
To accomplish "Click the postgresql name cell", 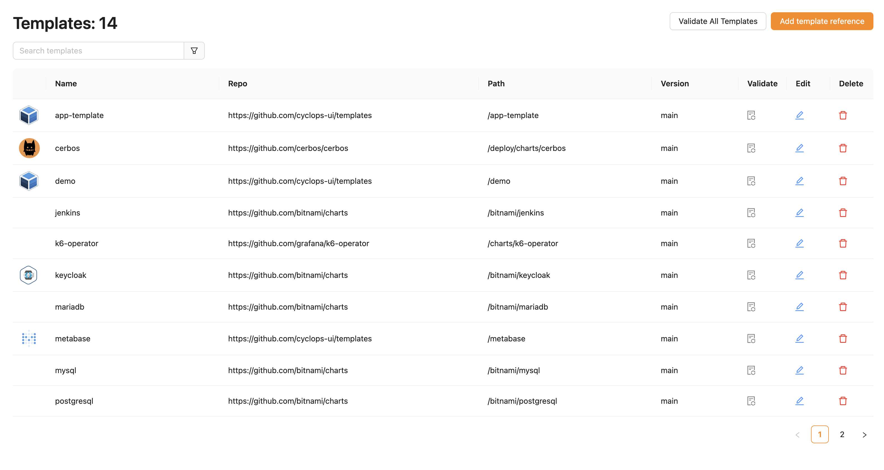I will pyautogui.click(x=74, y=401).
